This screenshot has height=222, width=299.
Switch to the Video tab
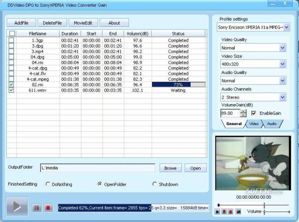pos(254,124)
